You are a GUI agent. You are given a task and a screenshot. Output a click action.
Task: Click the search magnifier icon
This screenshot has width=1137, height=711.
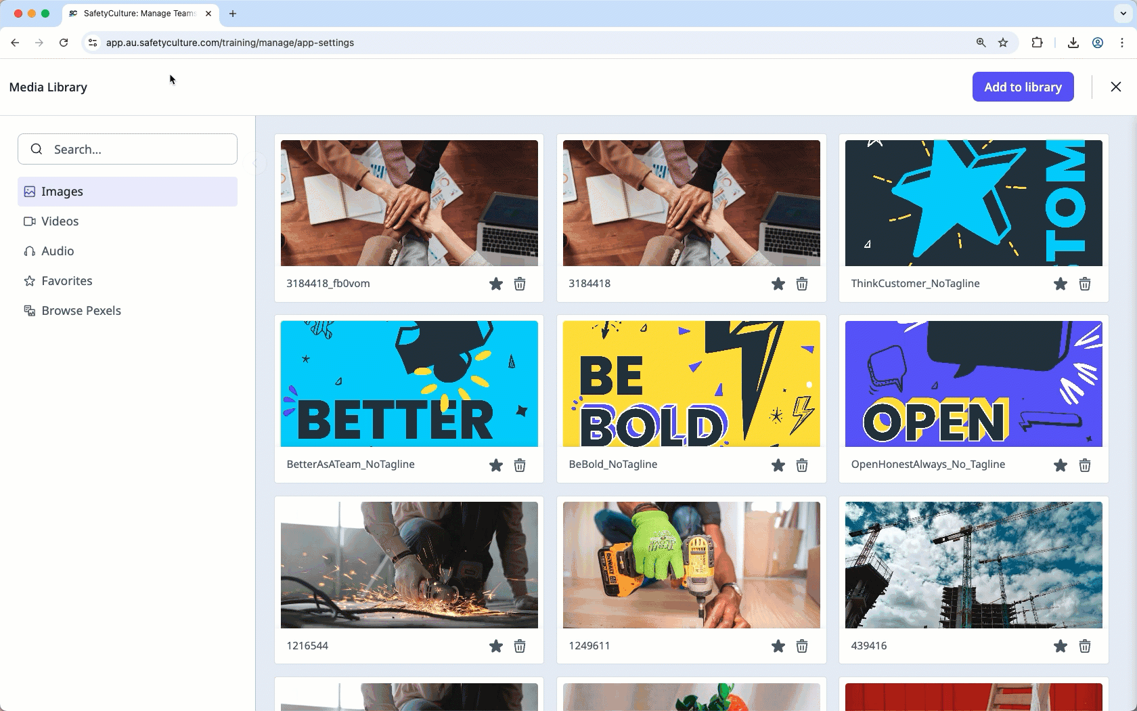pyautogui.click(x=37, y=149)
